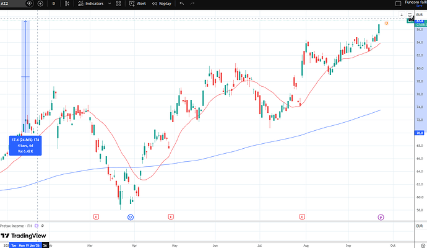Click the orange D dividend marker near last candle

point(386,24)
